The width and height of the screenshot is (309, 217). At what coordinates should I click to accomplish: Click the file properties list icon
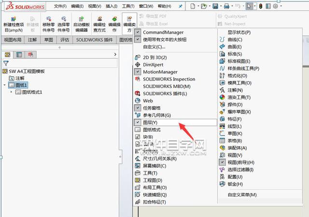pyautogui.click(x=268, y=6)
